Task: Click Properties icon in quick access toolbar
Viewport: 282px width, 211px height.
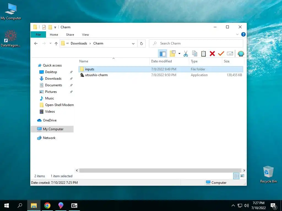Action: coord(44,27)
